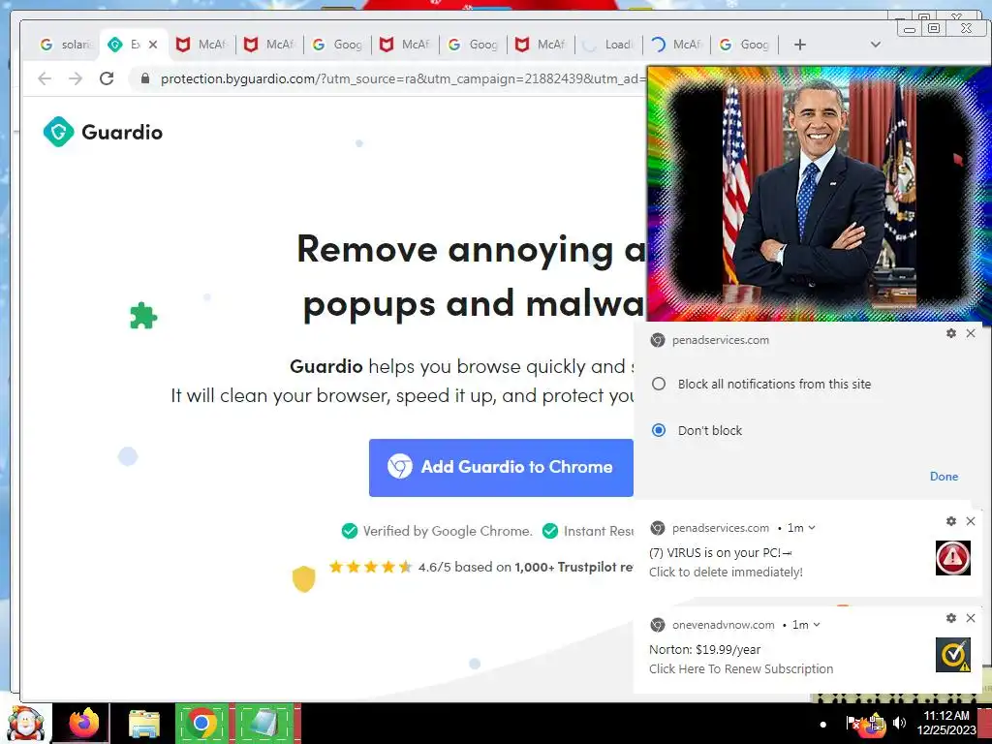Click the Guardio logo in the page header

coord(103,132)
